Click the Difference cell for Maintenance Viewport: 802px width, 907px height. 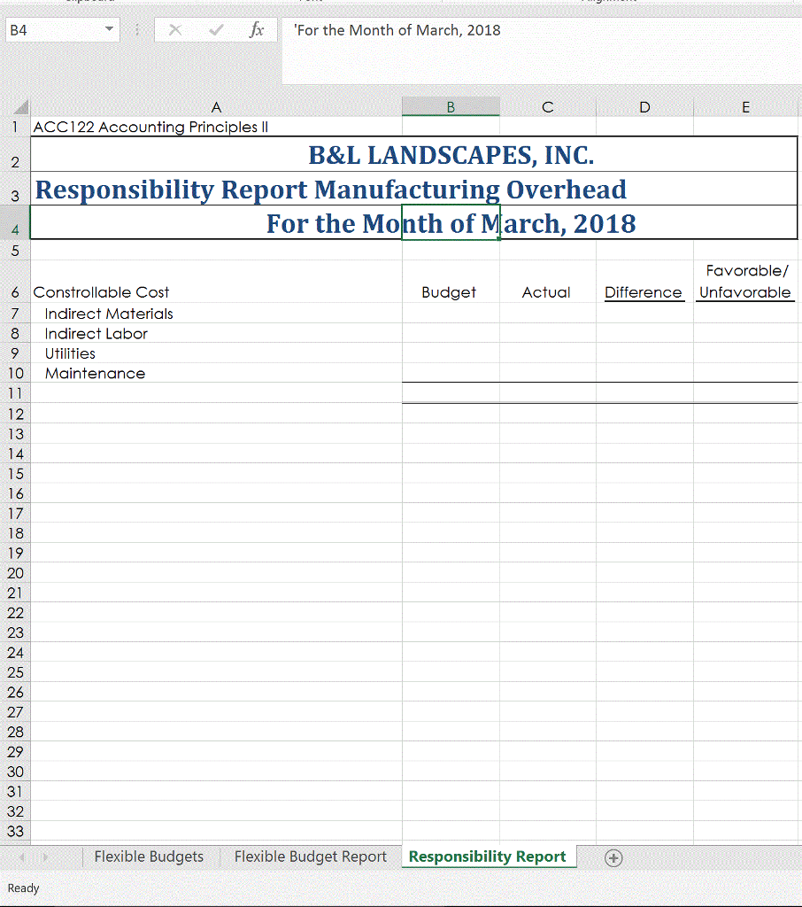[644, 373]
